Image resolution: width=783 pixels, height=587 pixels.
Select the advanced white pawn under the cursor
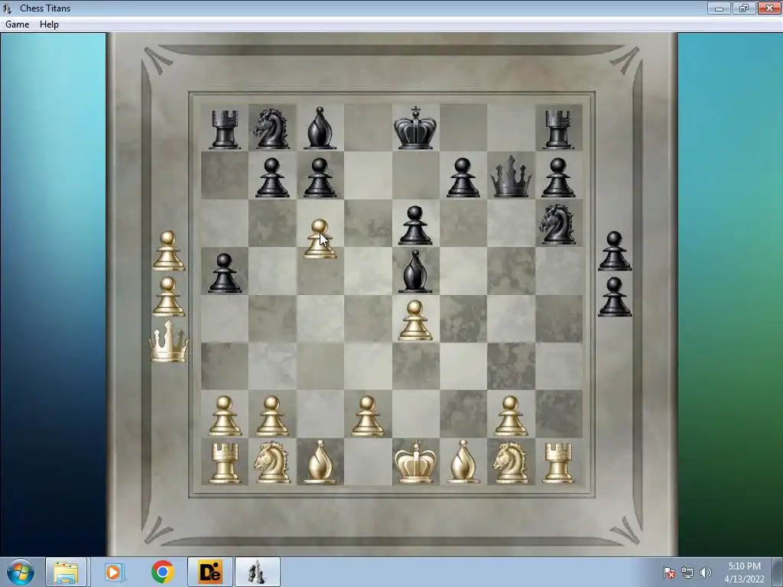320,238
